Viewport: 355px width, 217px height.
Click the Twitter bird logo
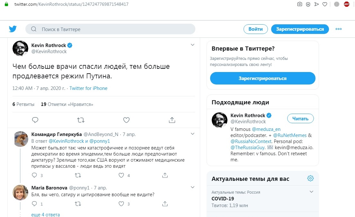click(13, 29)
